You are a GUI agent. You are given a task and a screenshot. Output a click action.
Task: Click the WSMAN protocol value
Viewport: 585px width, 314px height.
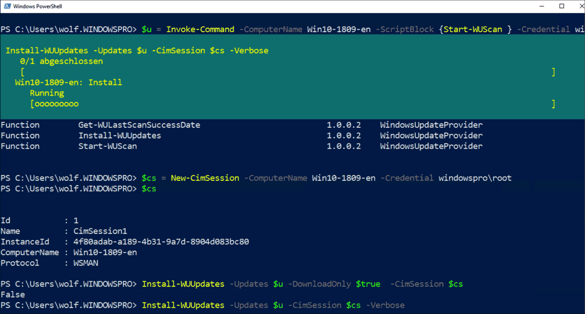click(x=85, y=263)
